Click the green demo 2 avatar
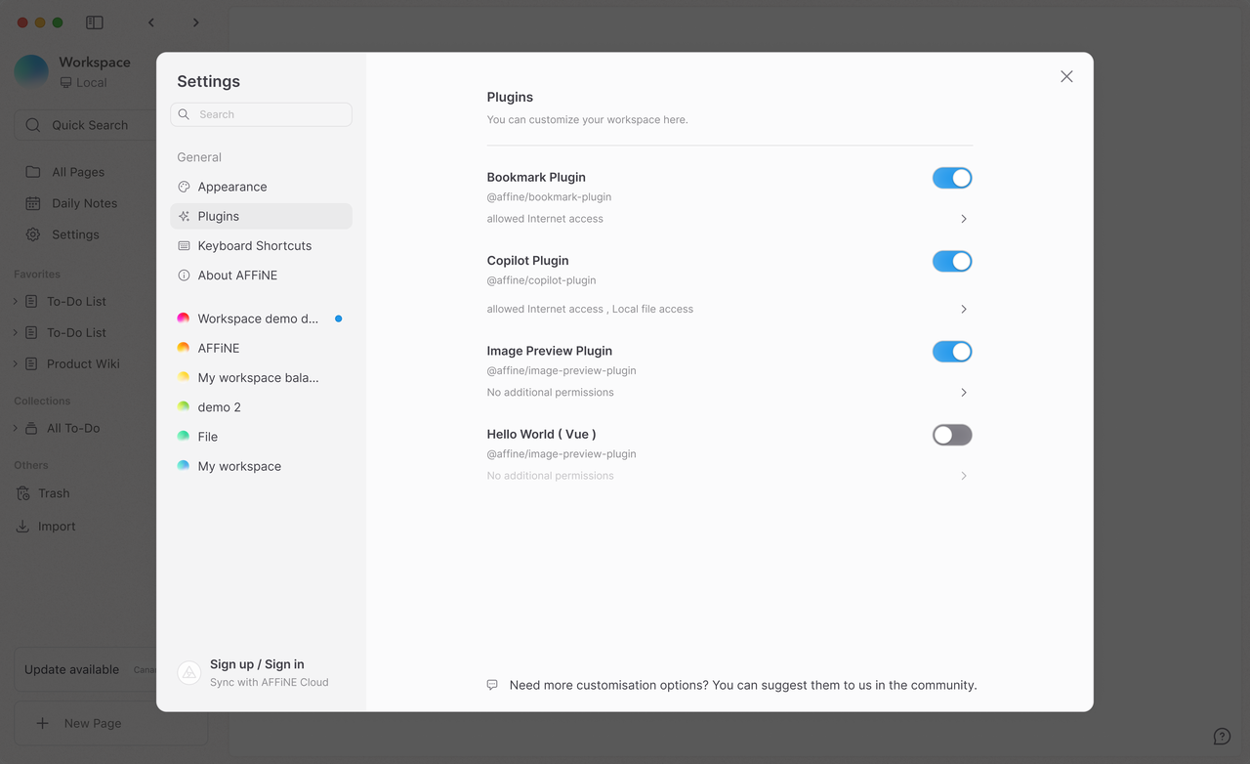Image resolution: width=1250 pixels, height=764 pixels. tap(184, 406)
